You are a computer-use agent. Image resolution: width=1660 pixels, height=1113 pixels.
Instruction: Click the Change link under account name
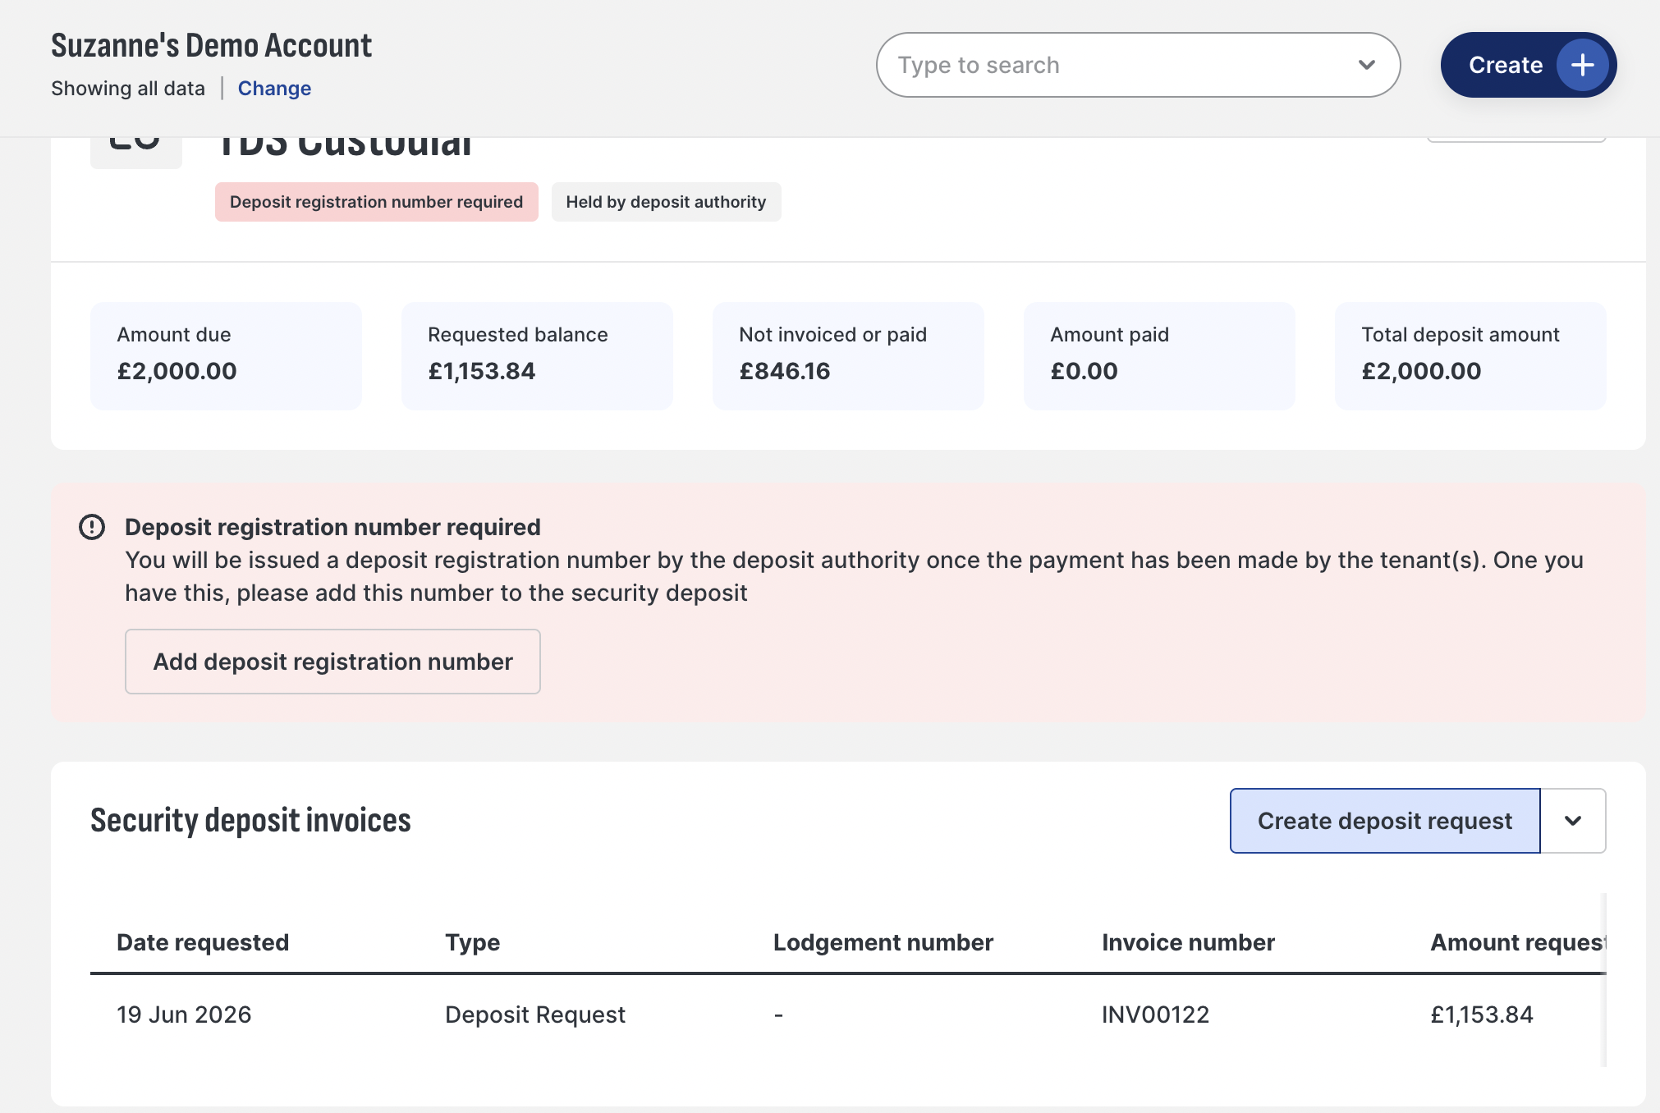coord(274,89)
